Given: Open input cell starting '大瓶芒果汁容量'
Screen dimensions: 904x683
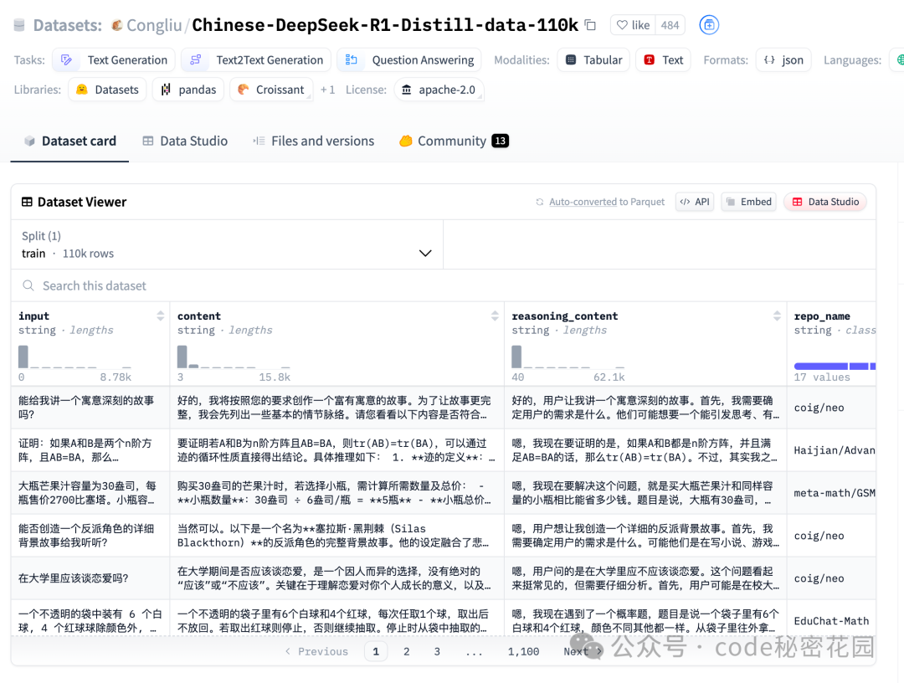Looking at the screenshot, I should [90, 493].
